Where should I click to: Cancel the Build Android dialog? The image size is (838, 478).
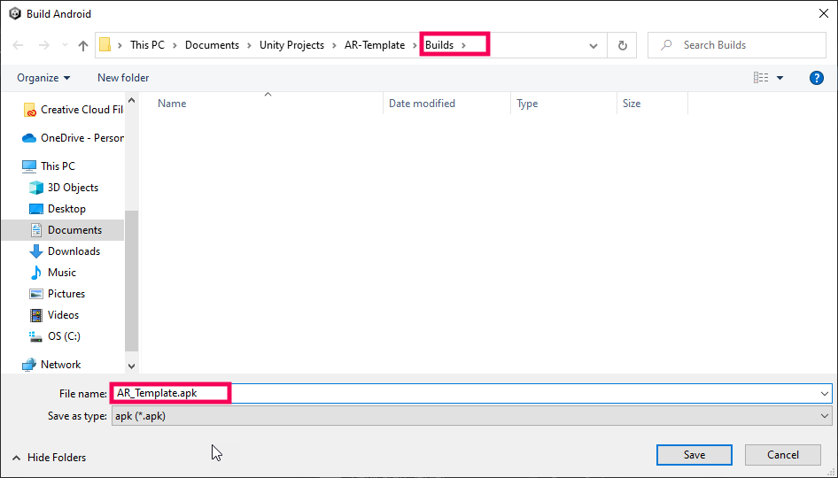coord(782,455)
